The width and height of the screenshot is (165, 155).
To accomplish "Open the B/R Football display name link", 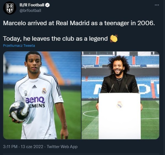I will click(x=32, y=5).
